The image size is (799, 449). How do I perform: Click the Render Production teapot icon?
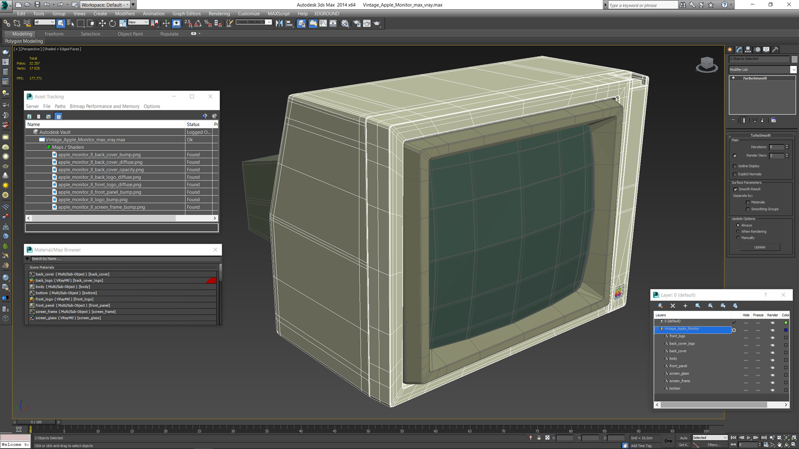(377, 23)
